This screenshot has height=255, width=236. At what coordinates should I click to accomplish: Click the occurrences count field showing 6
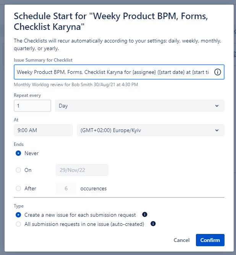[66, 188]
